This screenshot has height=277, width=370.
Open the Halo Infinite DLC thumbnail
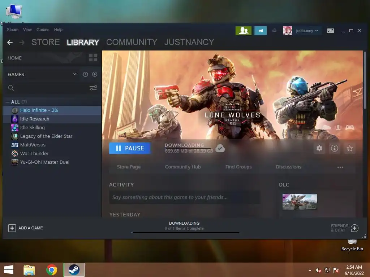[x=300, y=202]
